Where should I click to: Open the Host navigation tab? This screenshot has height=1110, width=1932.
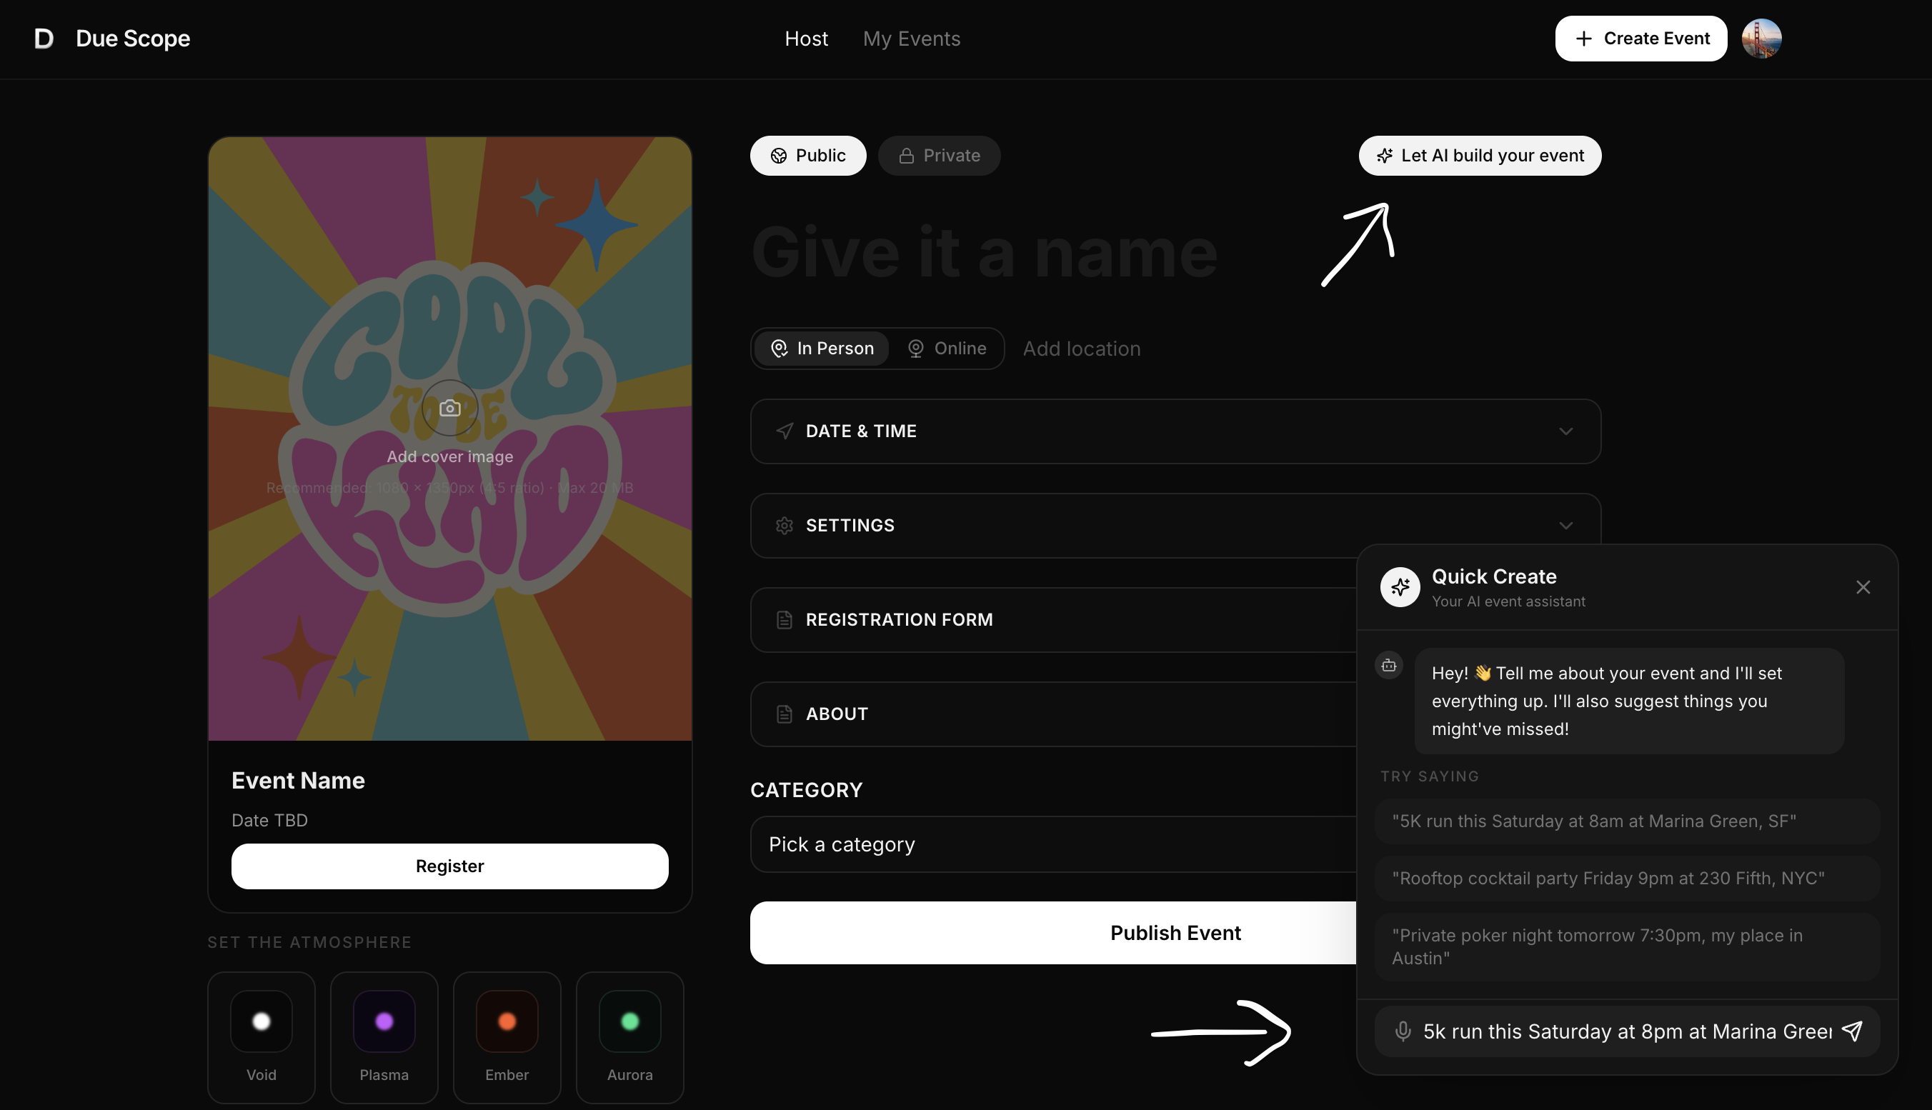806,39
